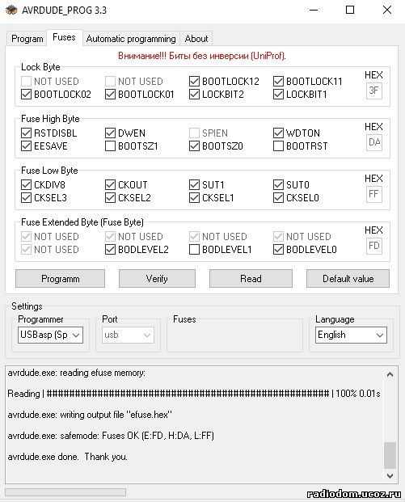Minimize the AVRDUDE_PROG window

pyautogui.click(x=314, y=10)
